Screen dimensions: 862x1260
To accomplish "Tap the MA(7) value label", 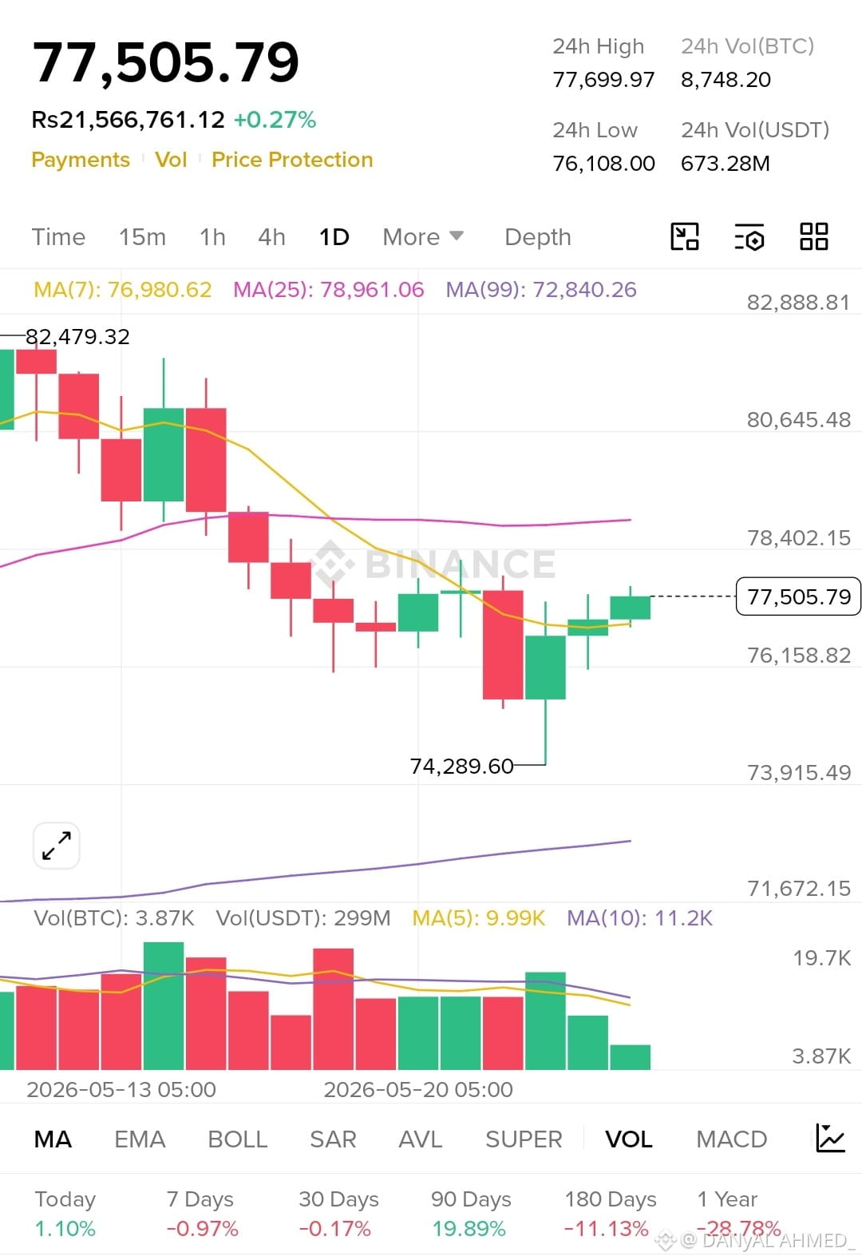I will click(123, 289).
